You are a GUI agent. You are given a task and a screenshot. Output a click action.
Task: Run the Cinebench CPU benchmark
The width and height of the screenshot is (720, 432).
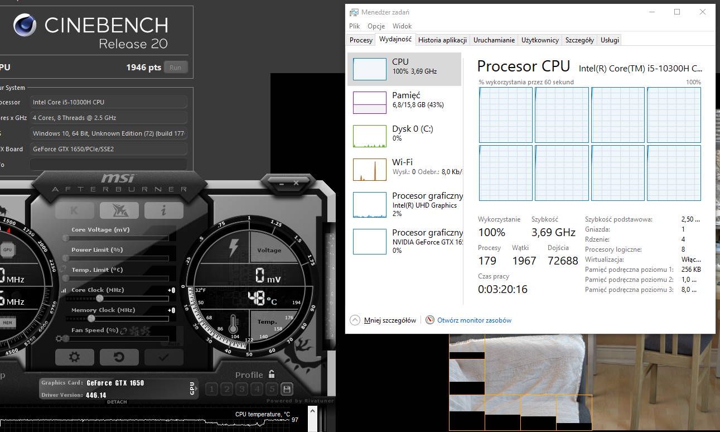[175, 68]
